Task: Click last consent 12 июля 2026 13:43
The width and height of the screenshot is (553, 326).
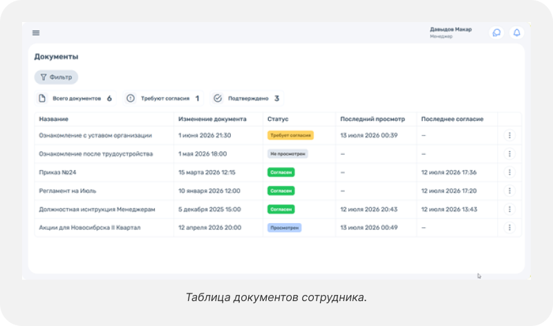Action: [449, 209]
